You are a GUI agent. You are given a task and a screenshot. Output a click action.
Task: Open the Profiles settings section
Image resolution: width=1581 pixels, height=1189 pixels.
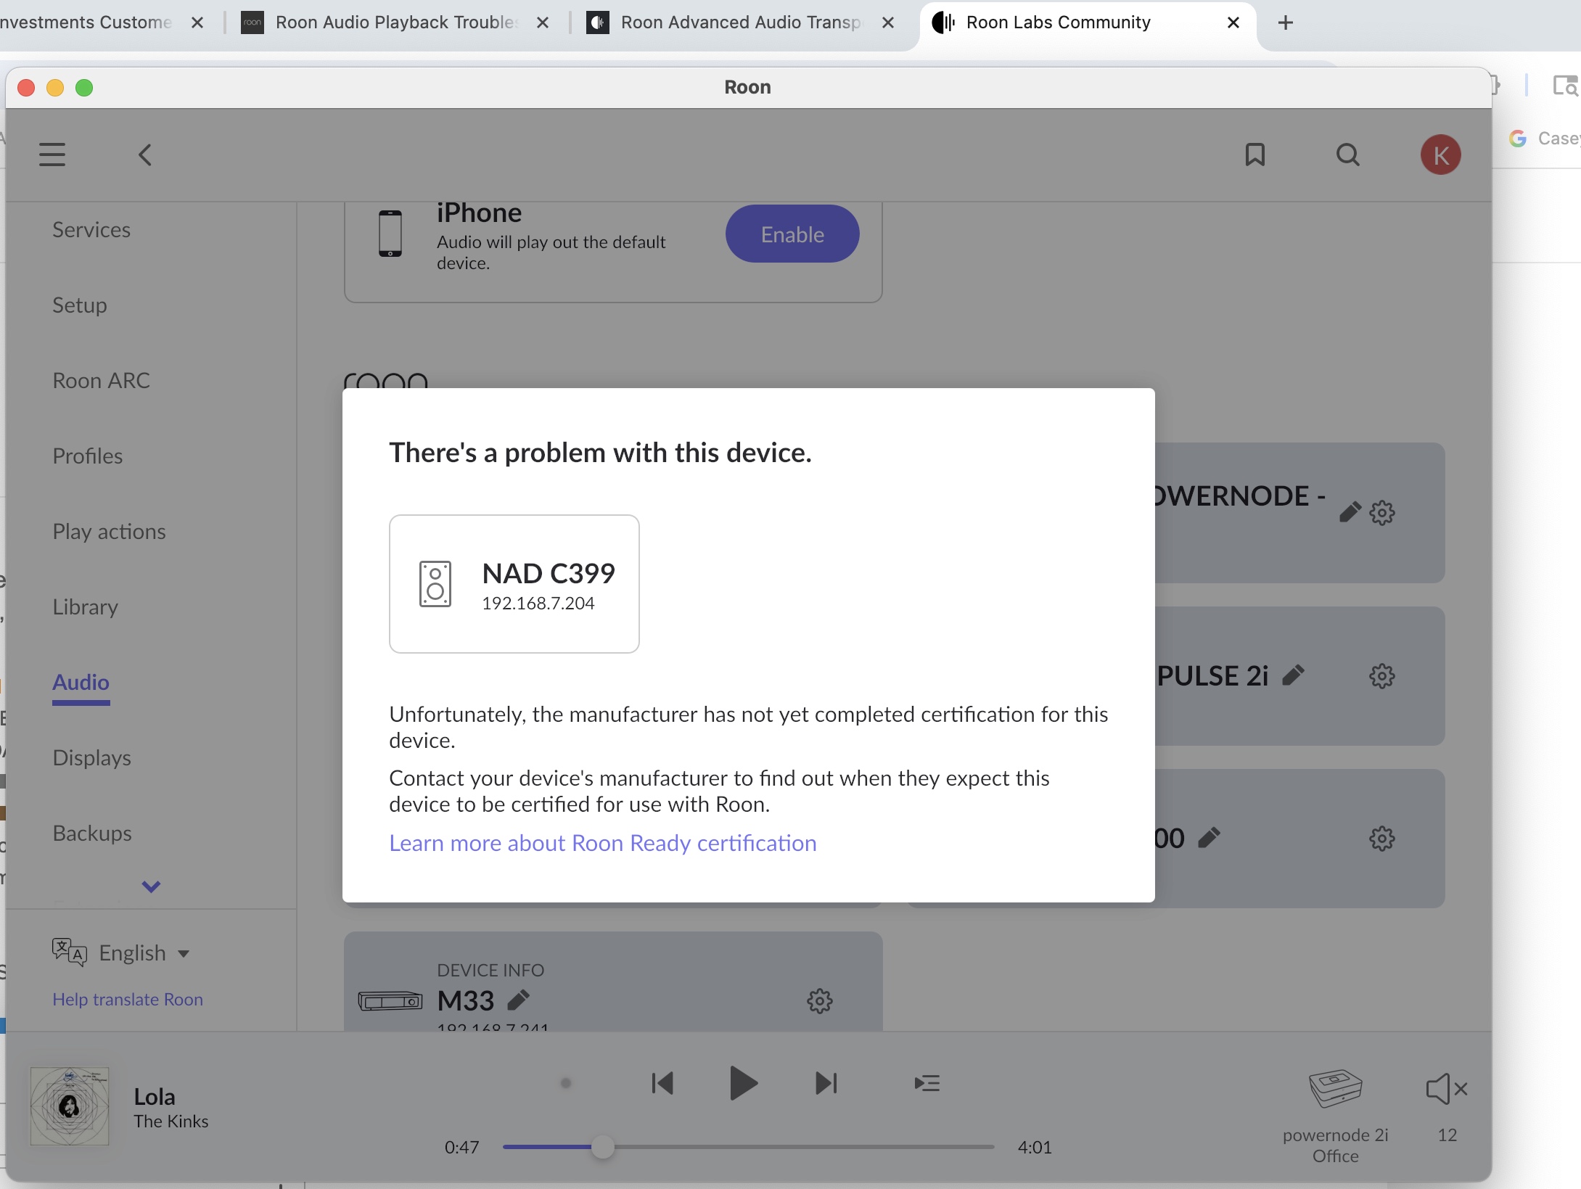coord(88,456)
